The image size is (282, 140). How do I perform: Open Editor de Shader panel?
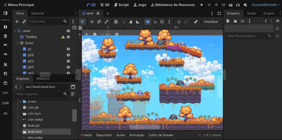[x=161, y=135]
